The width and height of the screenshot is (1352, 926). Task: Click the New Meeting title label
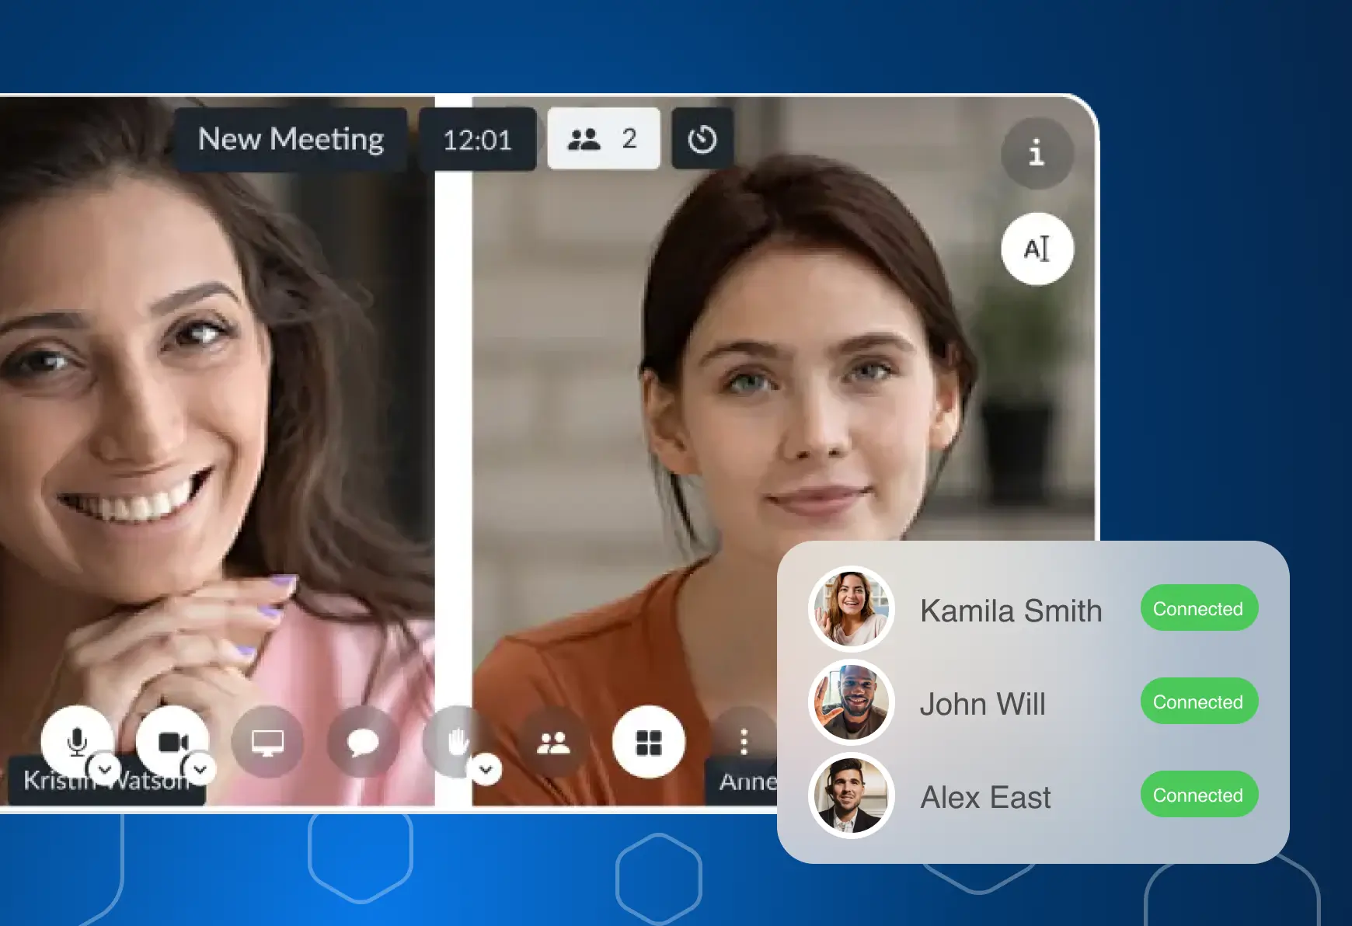pos(291,140)
